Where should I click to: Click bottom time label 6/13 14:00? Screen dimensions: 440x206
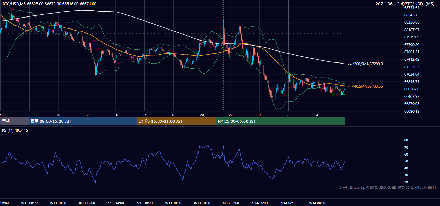pos(116,203)
